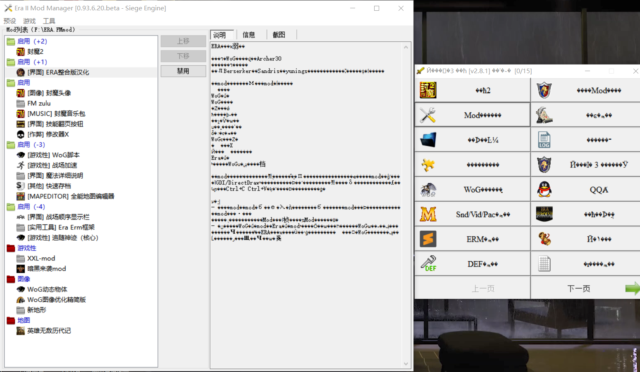Viewport: 640px width, 372px height.
Task: Select the 新地形 entry
Action: point(36,310)
